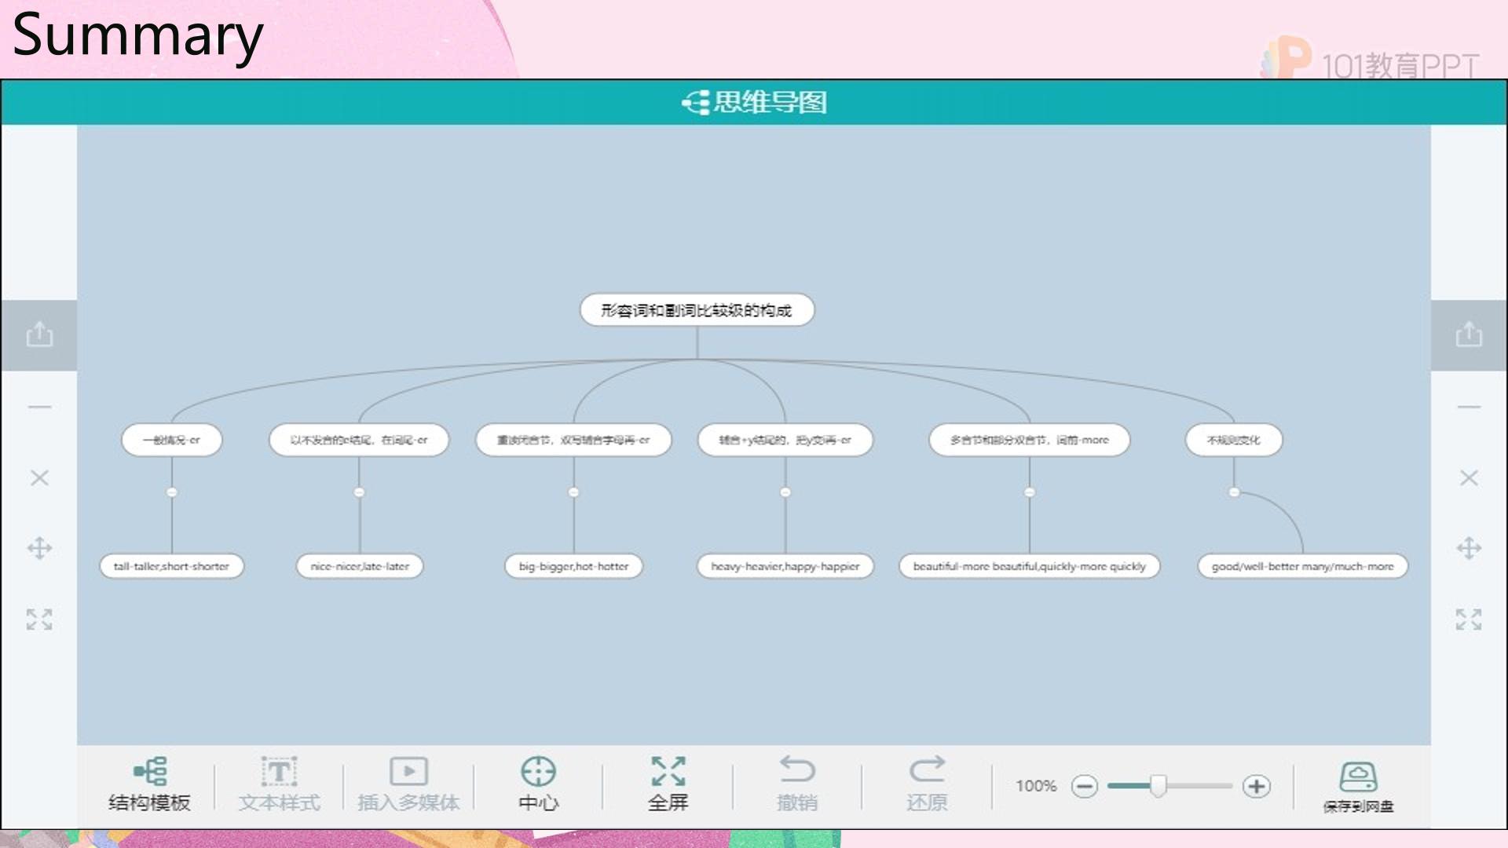Click the zoom slider handle

pos(1158,786)
